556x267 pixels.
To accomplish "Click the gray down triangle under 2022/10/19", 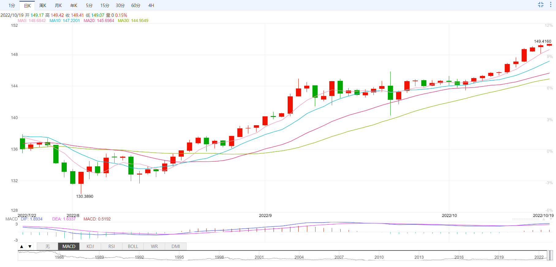I will click(x=551, y=219).
